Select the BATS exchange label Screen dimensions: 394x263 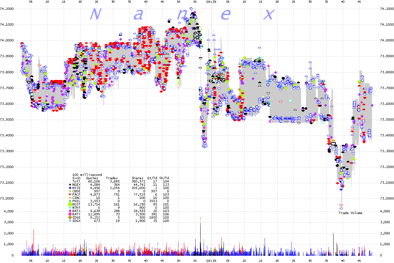point(76,211)
